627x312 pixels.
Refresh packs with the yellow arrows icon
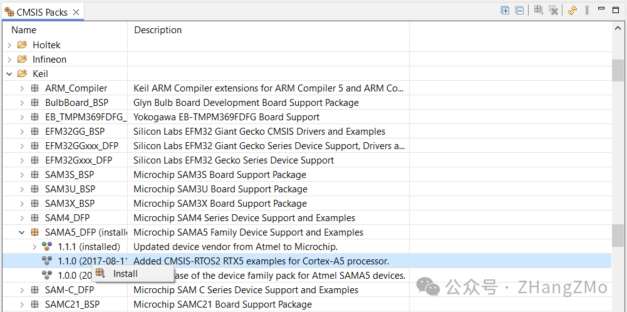click(573, 10)
